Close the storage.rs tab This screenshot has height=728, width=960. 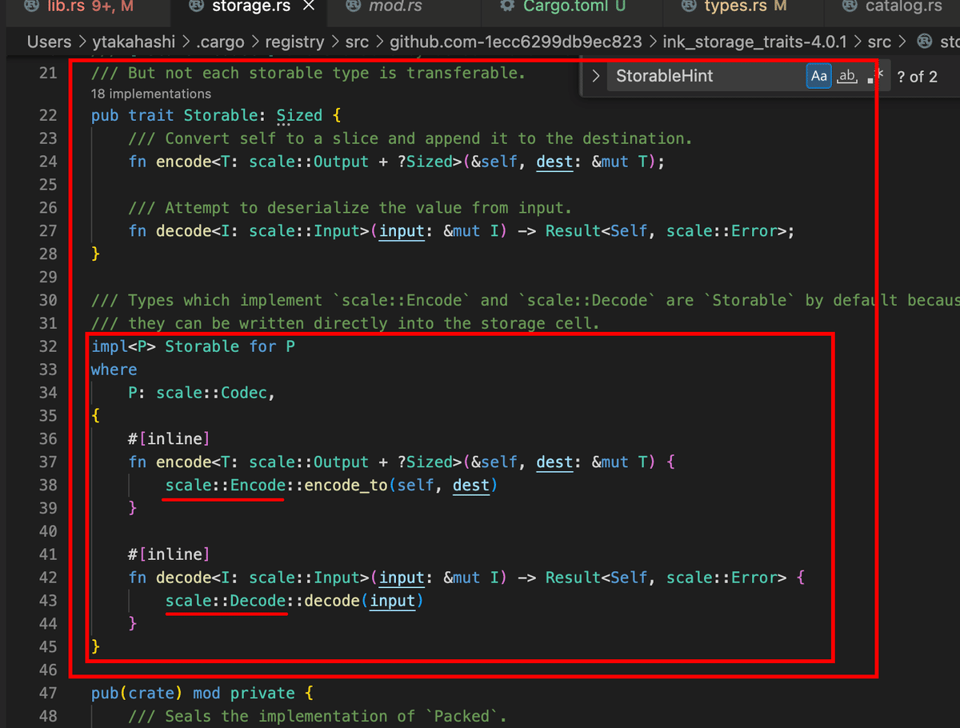pyautogui.click(x=310, y=6)
